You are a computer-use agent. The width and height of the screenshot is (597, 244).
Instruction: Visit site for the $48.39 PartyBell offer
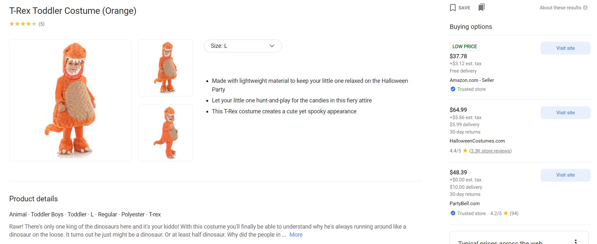(565, 175)
